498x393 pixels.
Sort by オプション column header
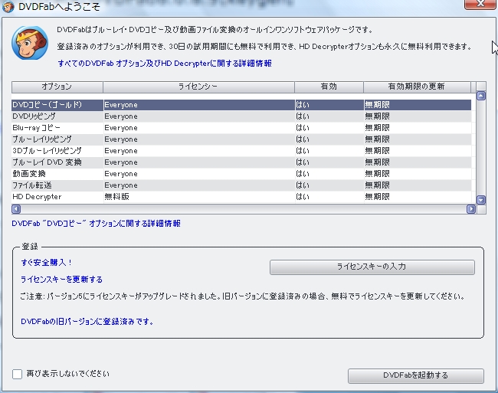point(57,87)
